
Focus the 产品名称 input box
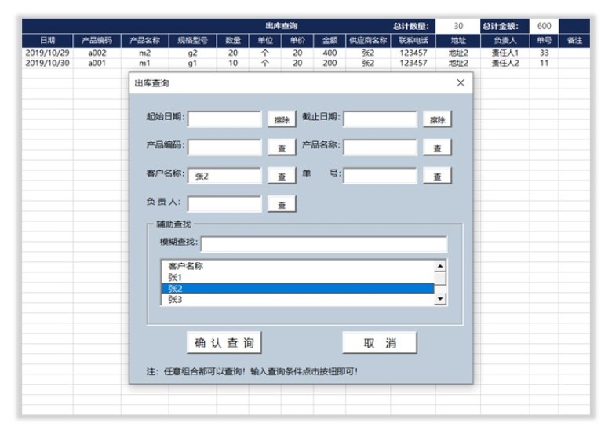pos(381,148)
